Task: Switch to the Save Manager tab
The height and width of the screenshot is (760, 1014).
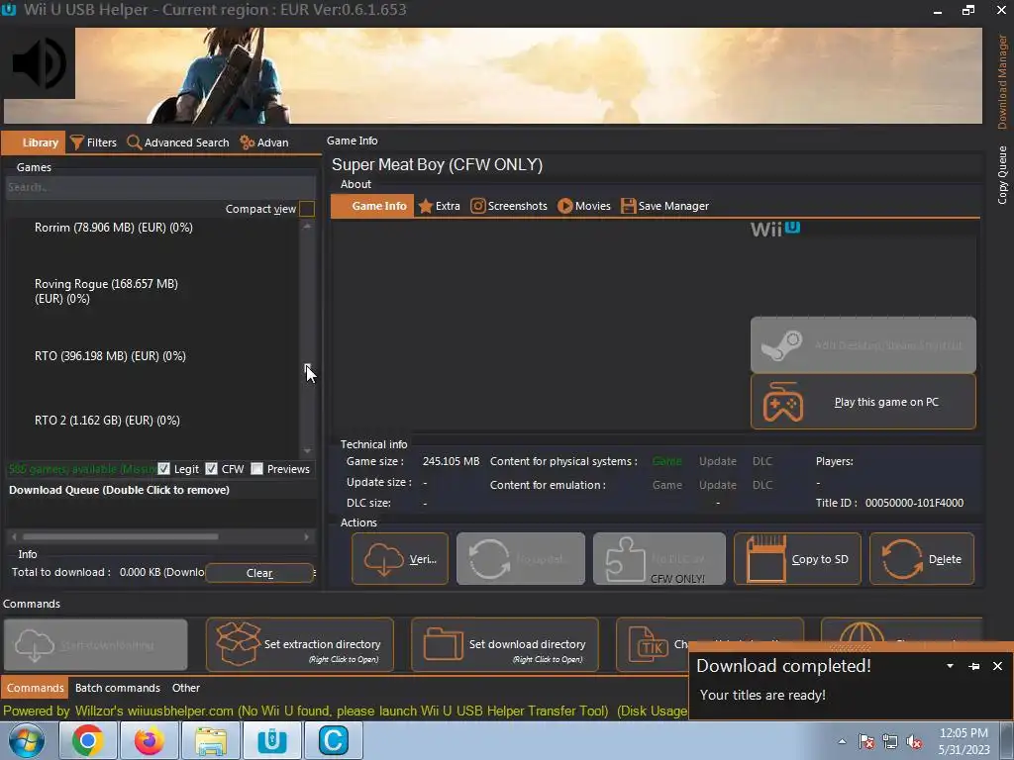Action: 664,206
